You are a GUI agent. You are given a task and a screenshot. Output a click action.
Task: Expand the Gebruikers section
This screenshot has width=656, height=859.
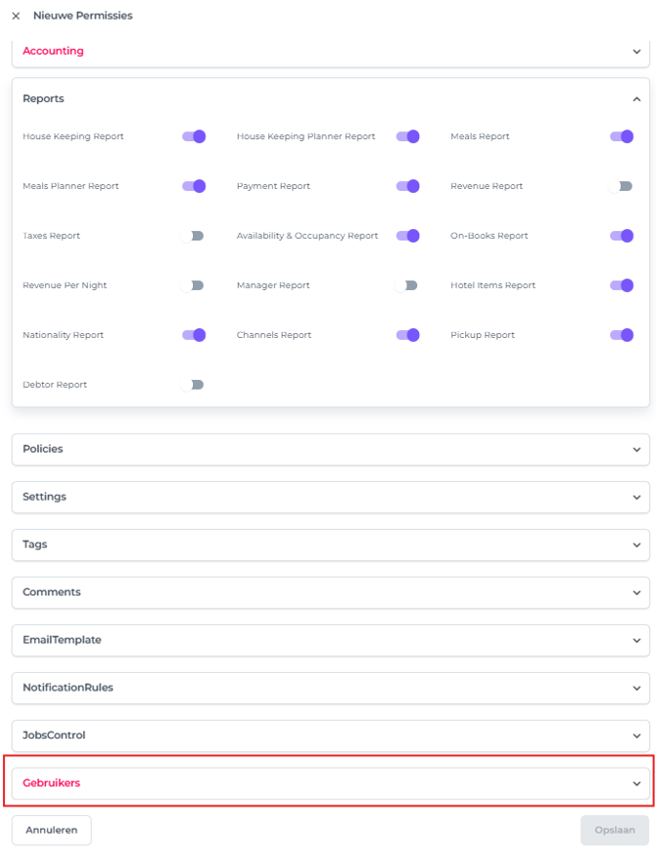636,784
